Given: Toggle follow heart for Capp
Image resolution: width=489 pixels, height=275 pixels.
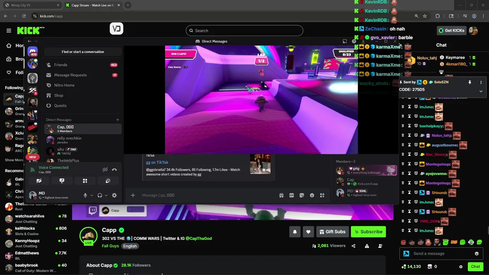Looking at the screenshot, I should point(308,231).
